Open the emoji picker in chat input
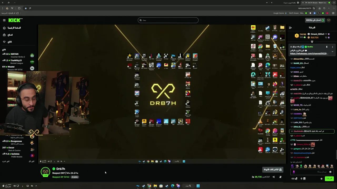 [330, 172]
